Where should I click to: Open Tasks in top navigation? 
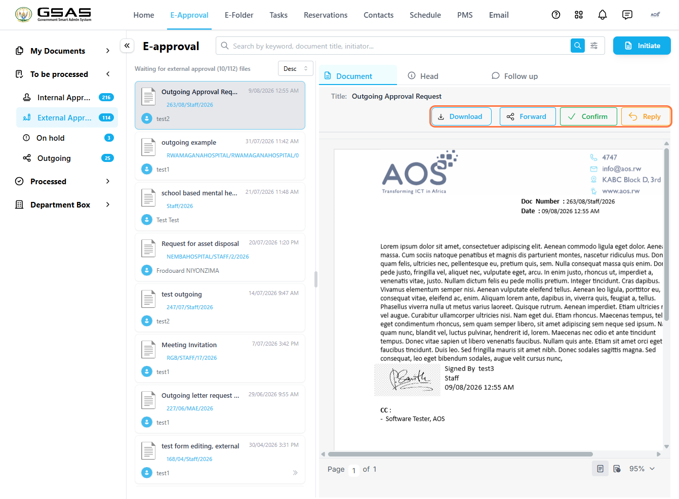coord(278,15)
